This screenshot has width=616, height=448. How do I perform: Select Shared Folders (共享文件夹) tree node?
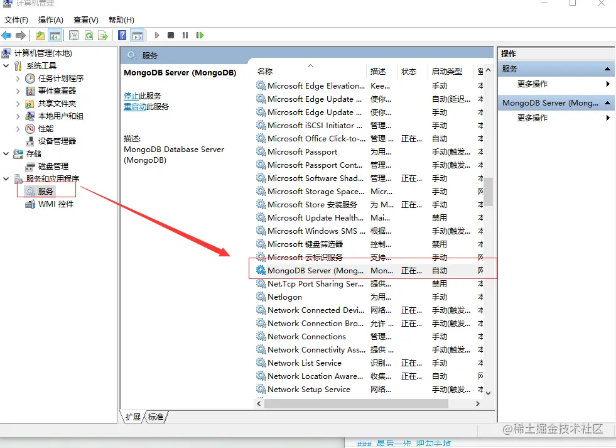coord(57,103)
